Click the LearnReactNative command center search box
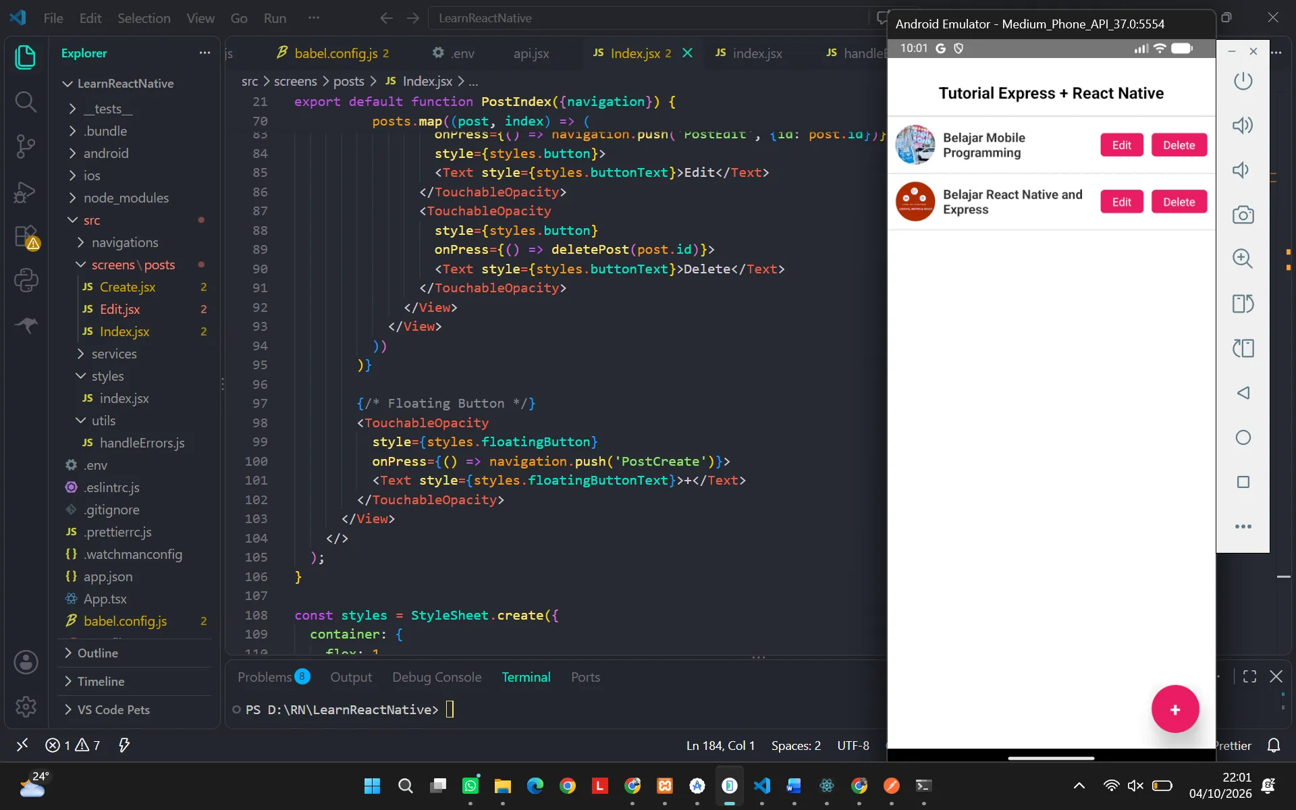 pyautogui.click(x=648, y=18)
